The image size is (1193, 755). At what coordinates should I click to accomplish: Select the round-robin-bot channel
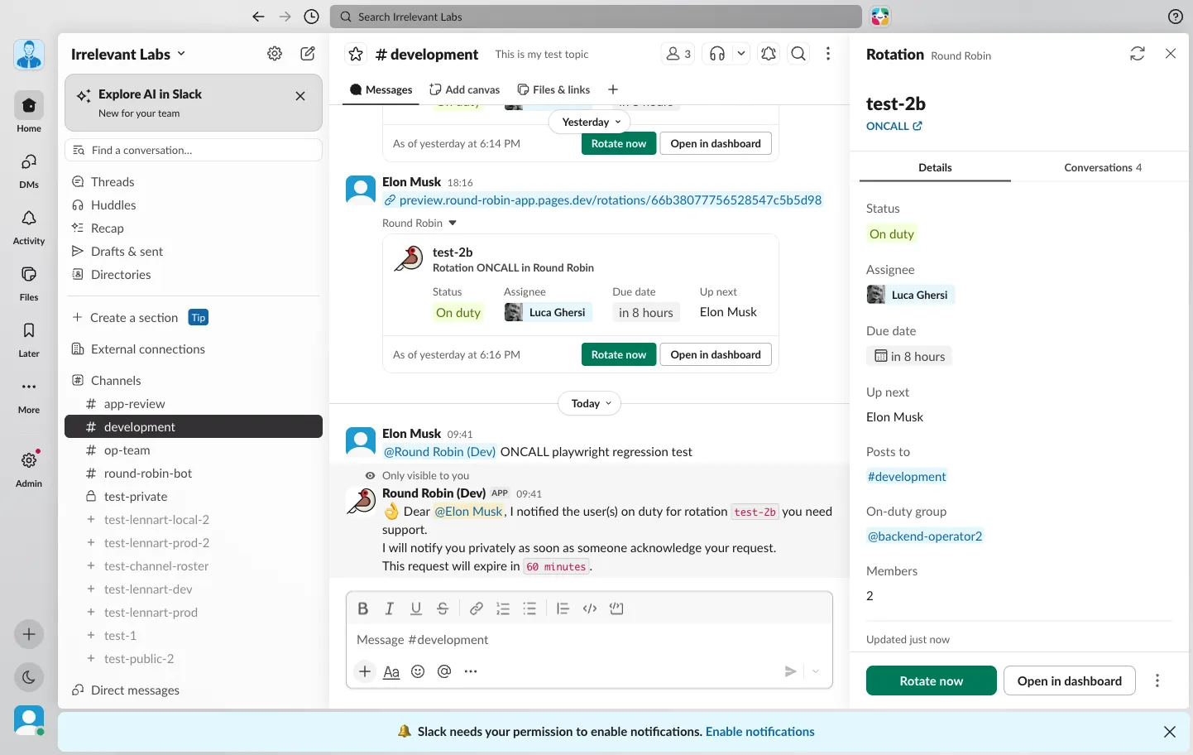(x=194, y=474)
